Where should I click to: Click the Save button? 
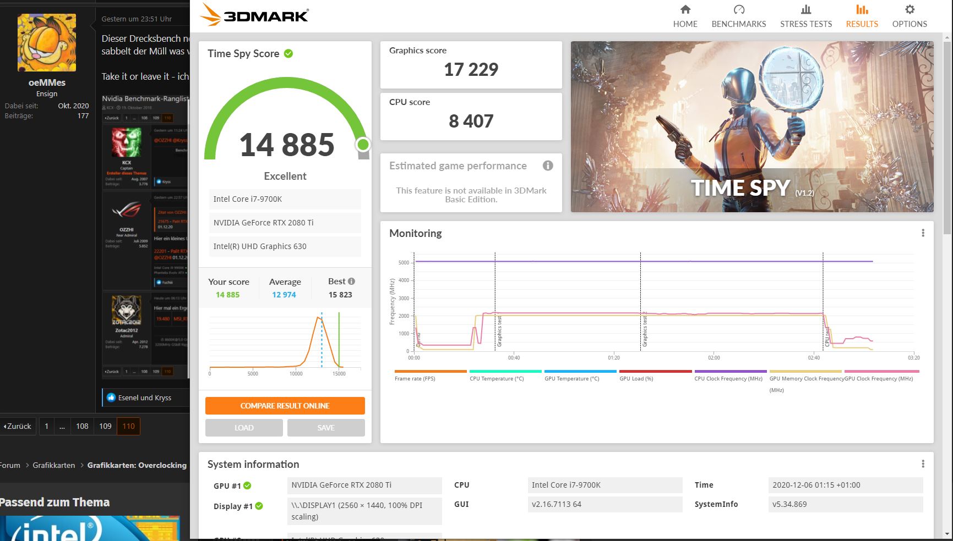click(x=326, y=428)
